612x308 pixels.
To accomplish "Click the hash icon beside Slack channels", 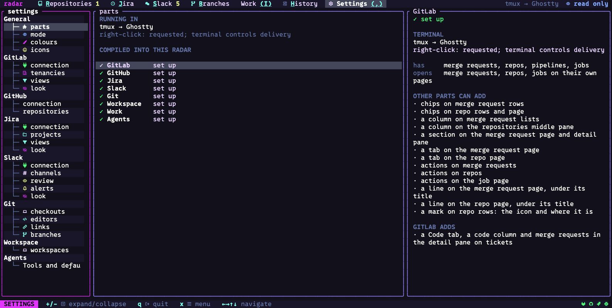I will (x=25, y=173).
